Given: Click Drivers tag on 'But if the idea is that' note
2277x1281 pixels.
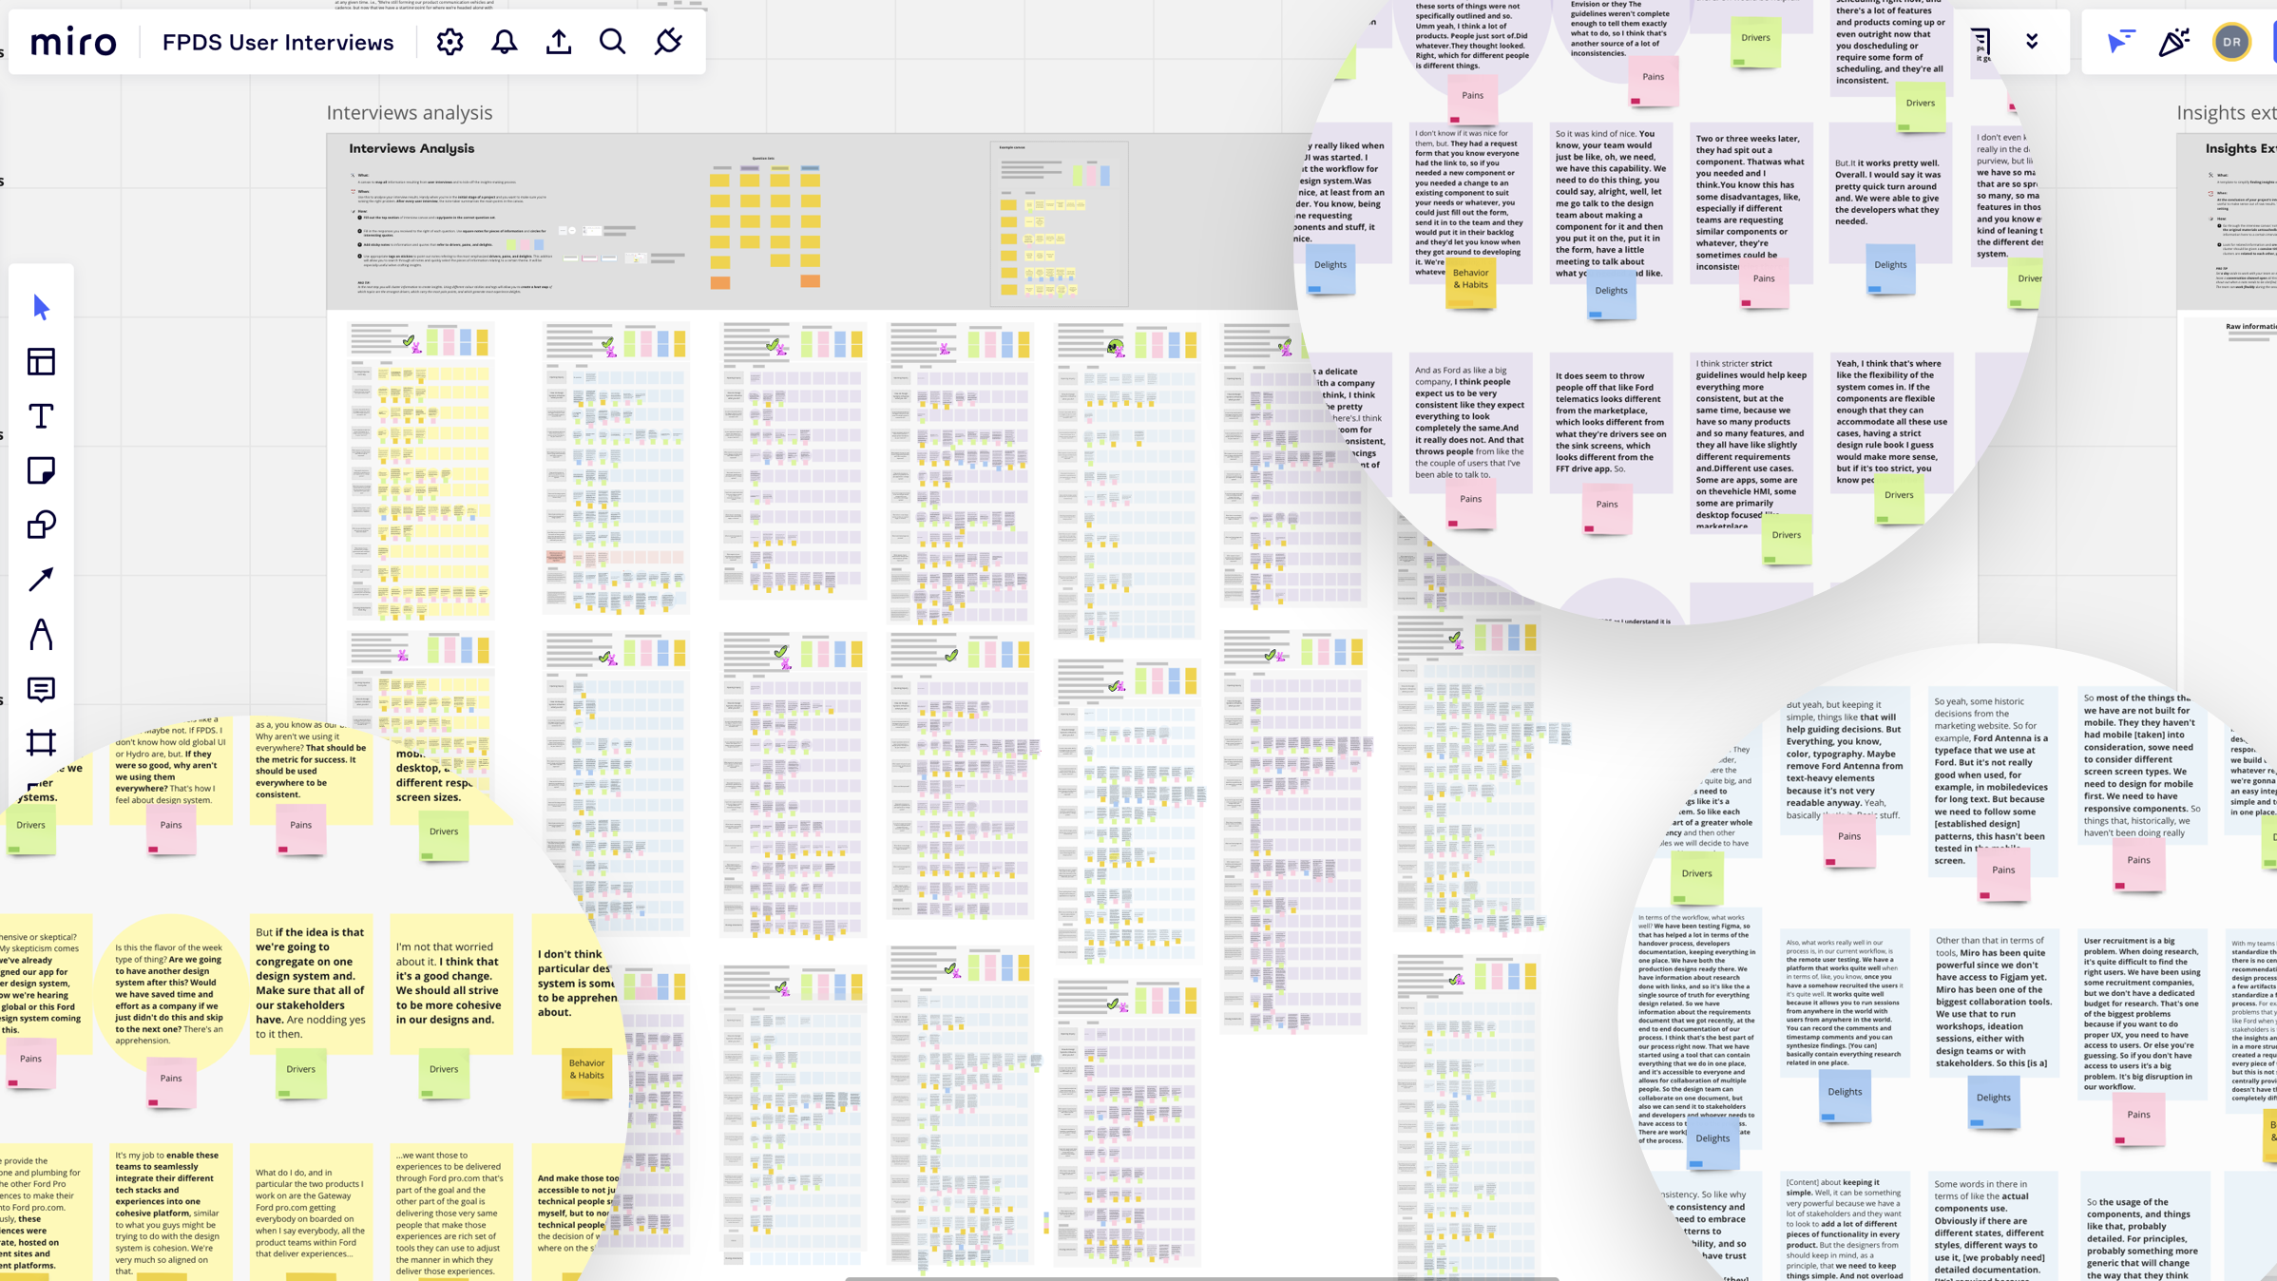Looking at the screenshot, I should pos(301,1073).
